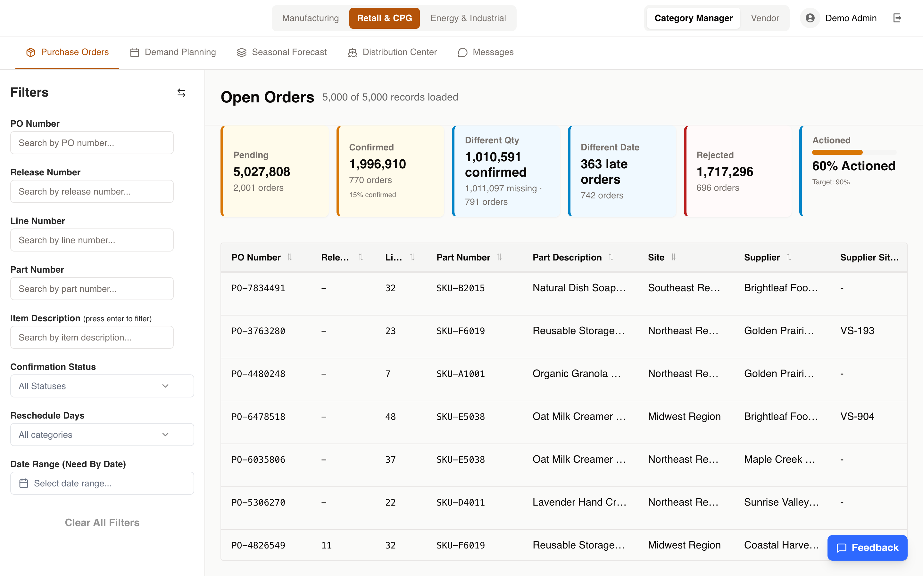923x576 pixels.
Task: Click the Feedback button
Action: (x=867, y=548)
